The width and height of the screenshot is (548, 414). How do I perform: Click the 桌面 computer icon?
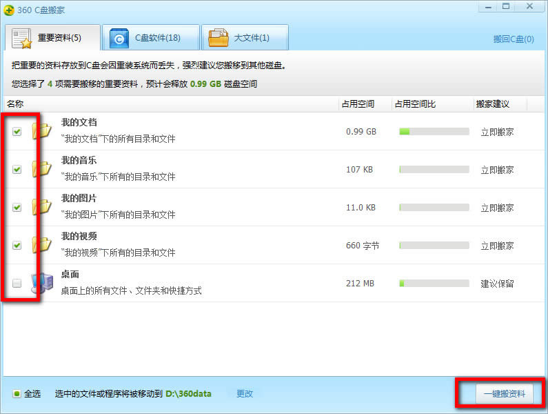point(42,283)
